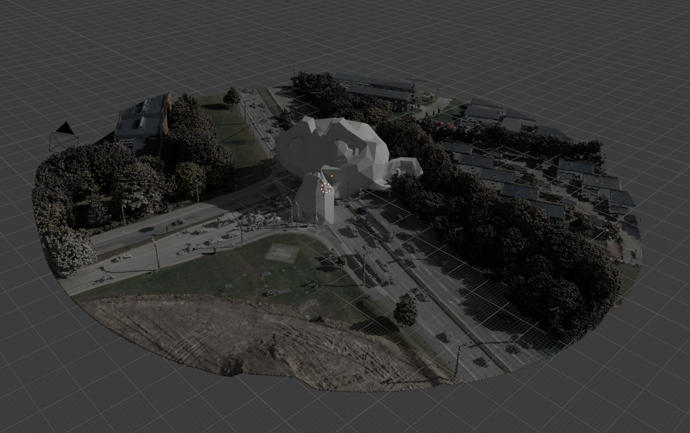Click the pale square marking on the grass
Image resolution: width=690 pixels, height=433 pixels.
click(281, 253)
